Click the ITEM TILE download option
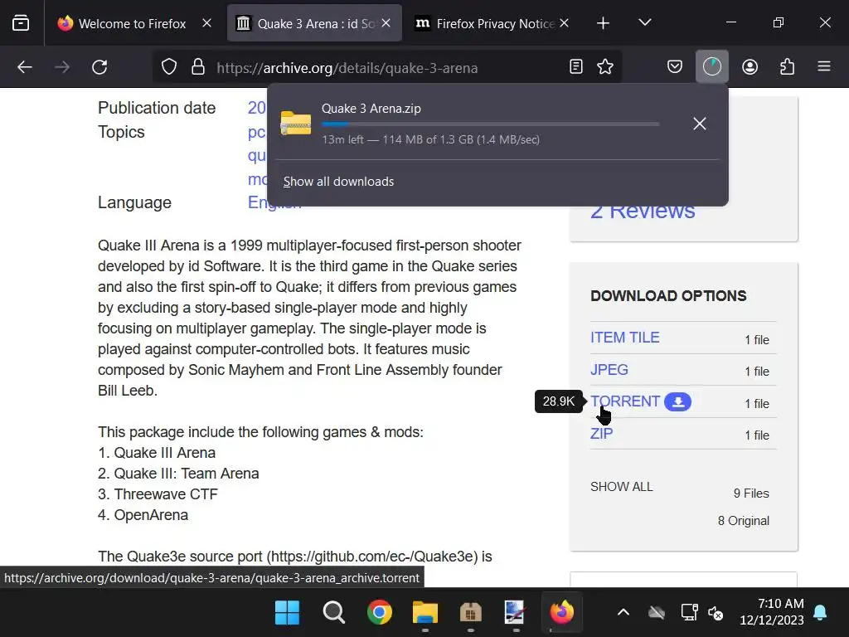849x637 pixels. click(625, 338)
